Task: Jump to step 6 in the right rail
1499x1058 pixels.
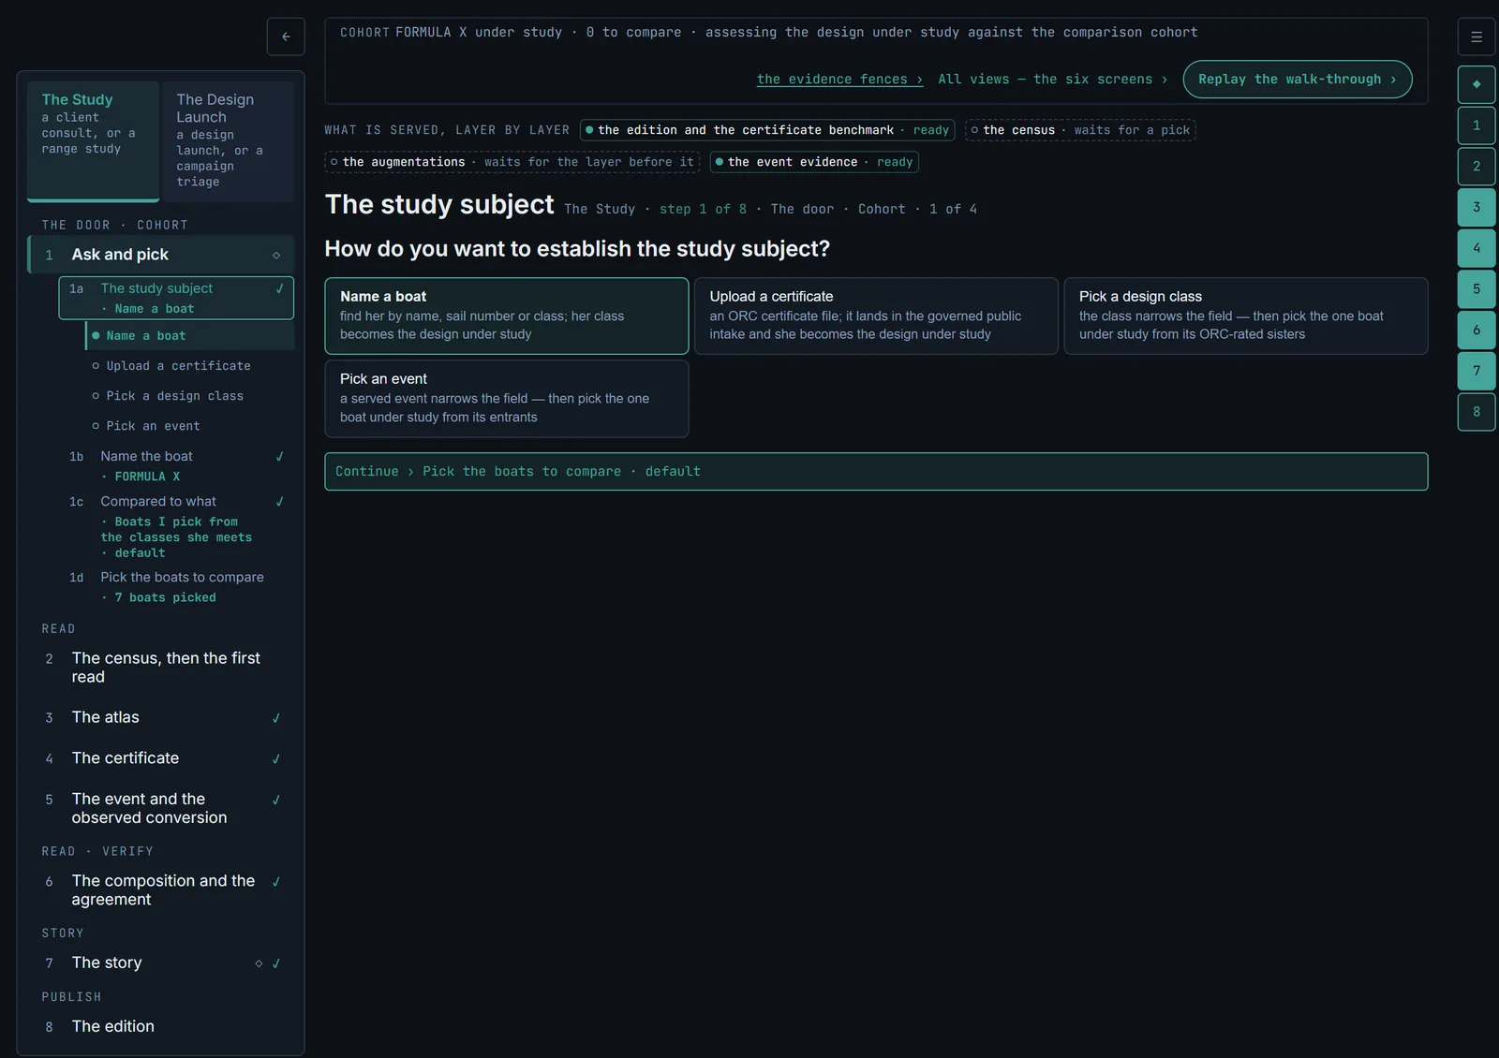Action: click(x=1477, y=330)
